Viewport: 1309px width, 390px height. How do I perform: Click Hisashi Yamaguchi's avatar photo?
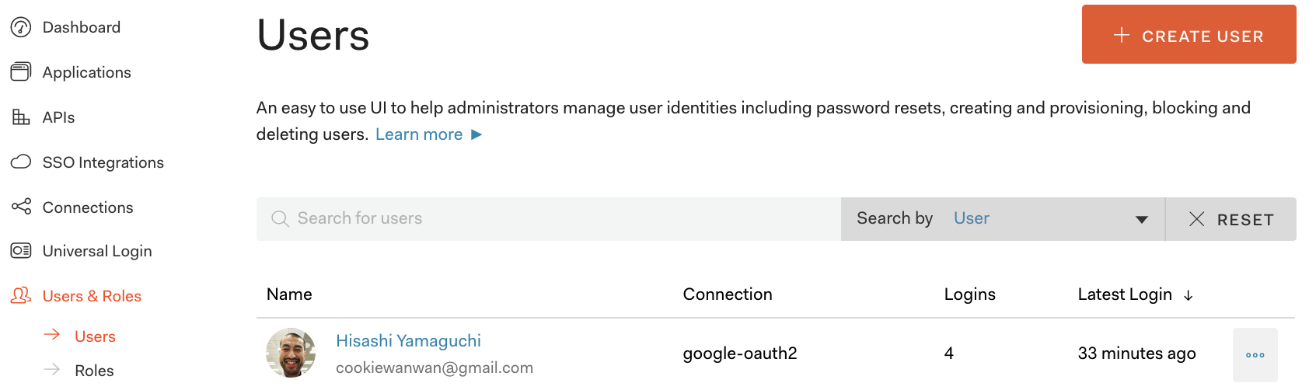pyautogui.click(x=291, y=353)
